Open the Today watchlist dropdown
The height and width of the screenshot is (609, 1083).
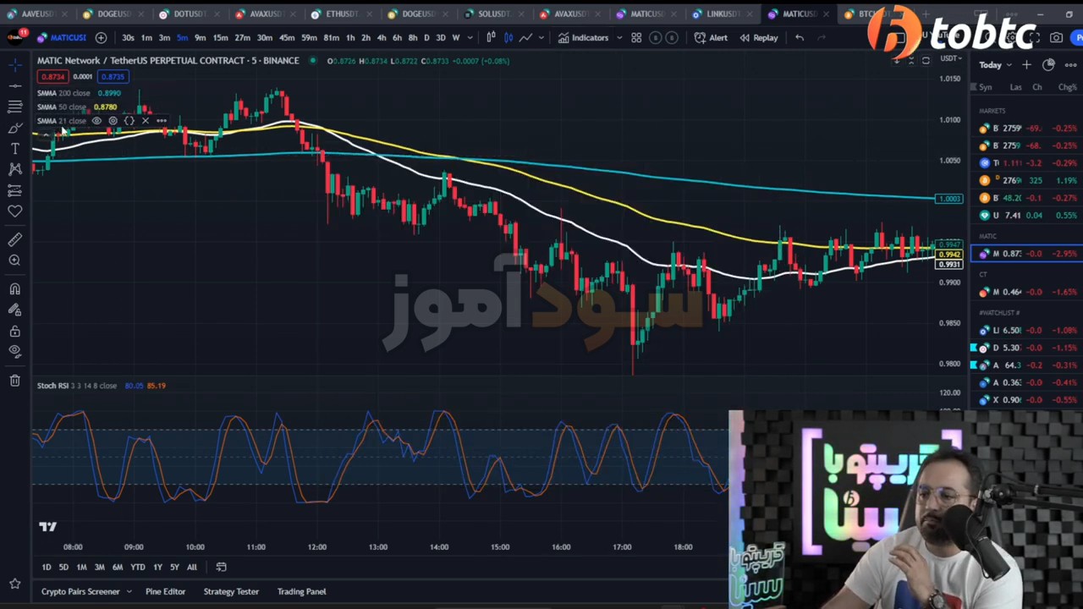(x=995, y=65)
